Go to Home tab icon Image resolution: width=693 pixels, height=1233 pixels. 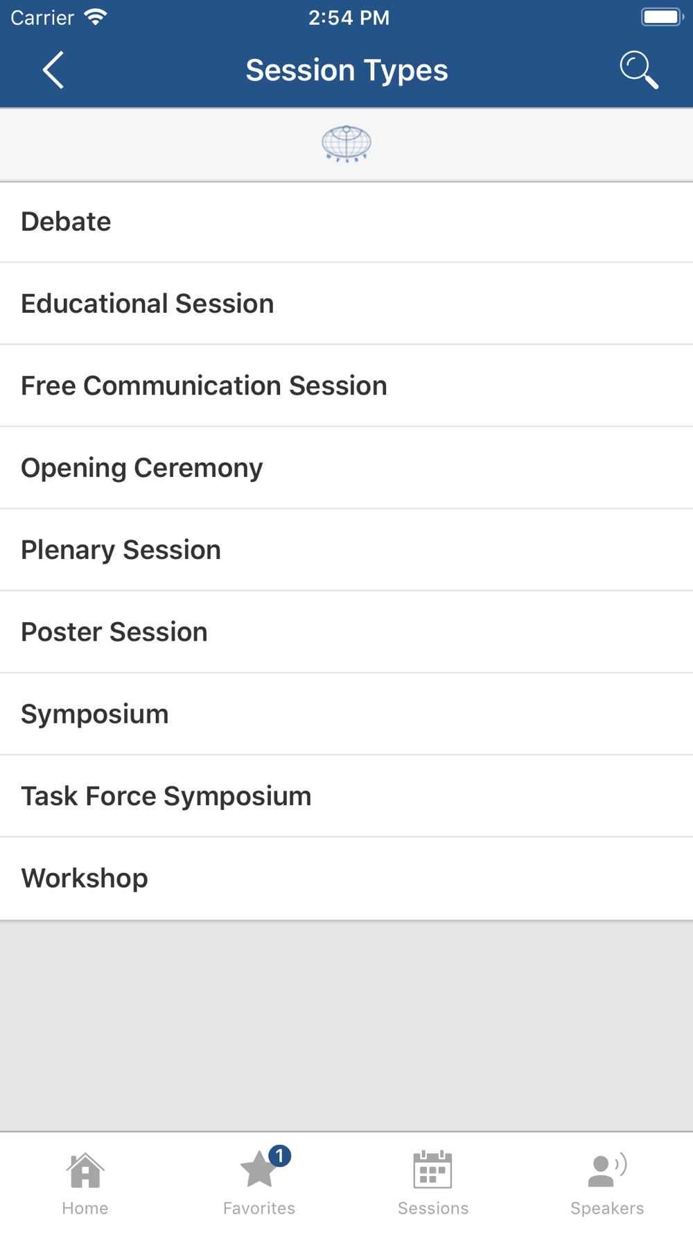tap(85, 1171)
